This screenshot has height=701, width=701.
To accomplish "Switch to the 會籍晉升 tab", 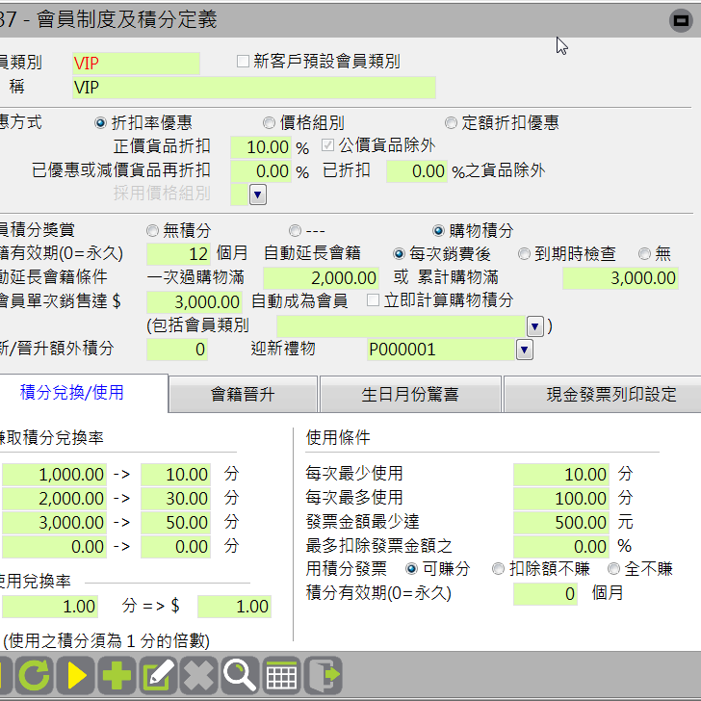I will pos(243,395).
